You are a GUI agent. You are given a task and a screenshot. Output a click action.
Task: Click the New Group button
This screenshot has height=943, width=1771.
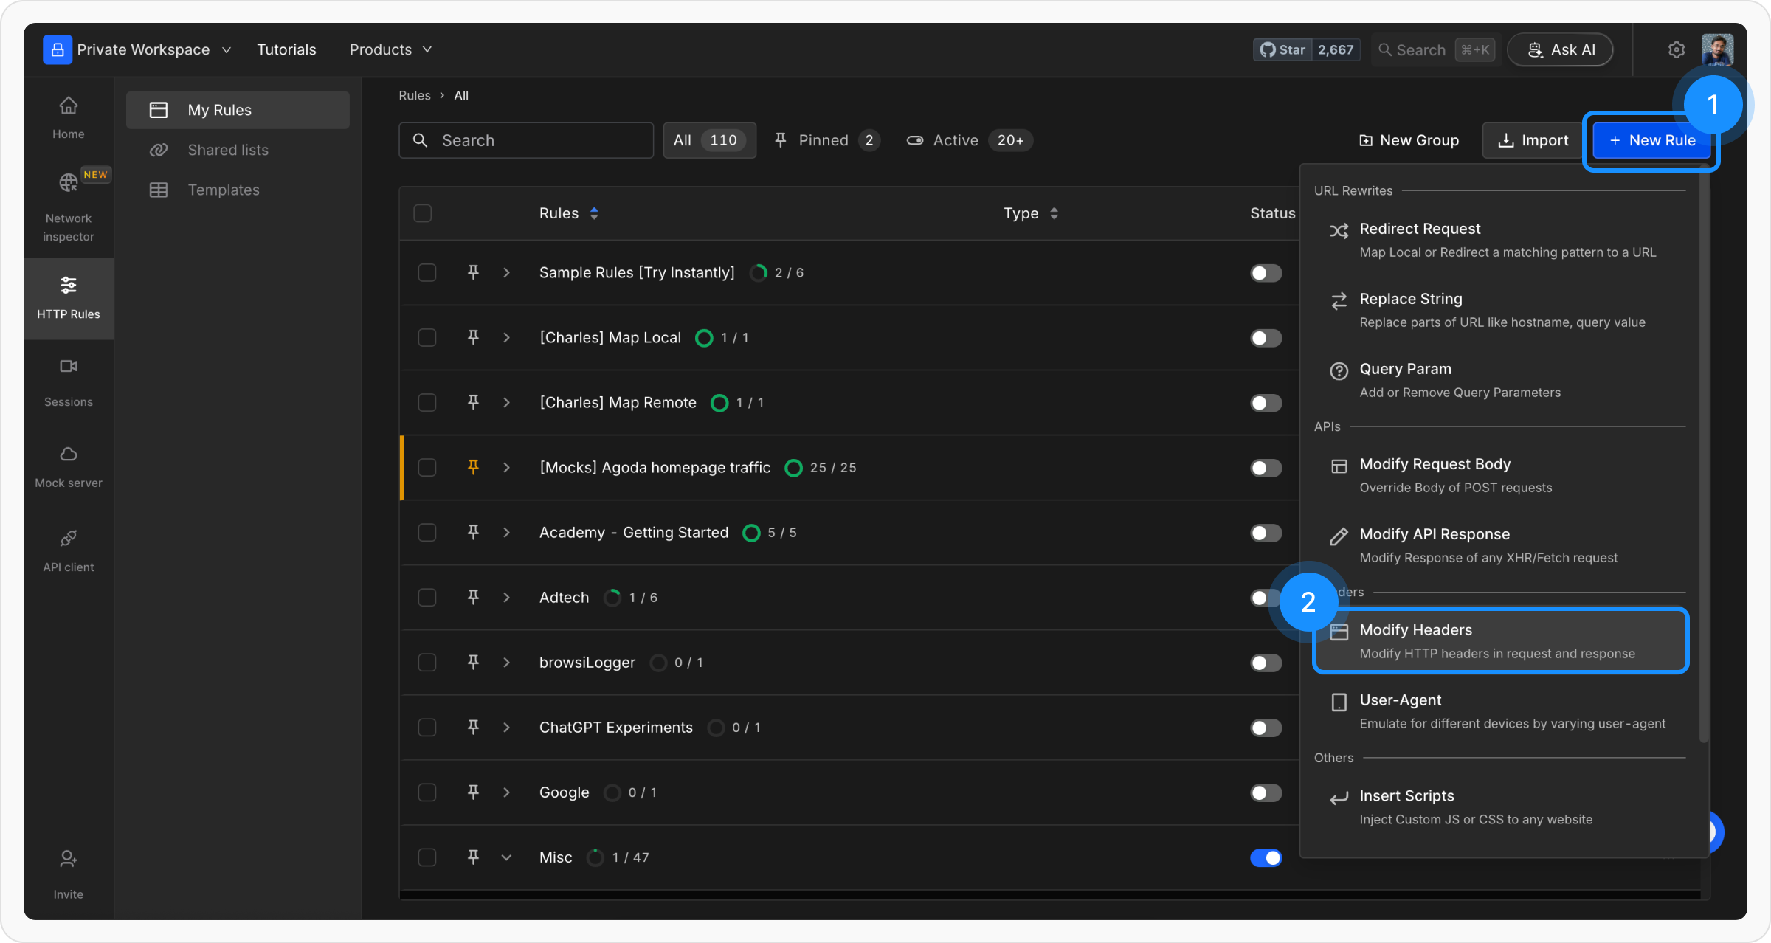pos(1409,140)
